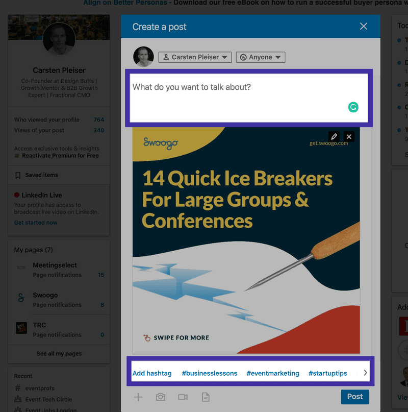Image resolution: width=408 pixels, height=412 pixels.
Task: Click TRC page notifications count 0
Action: pos(103,335)
